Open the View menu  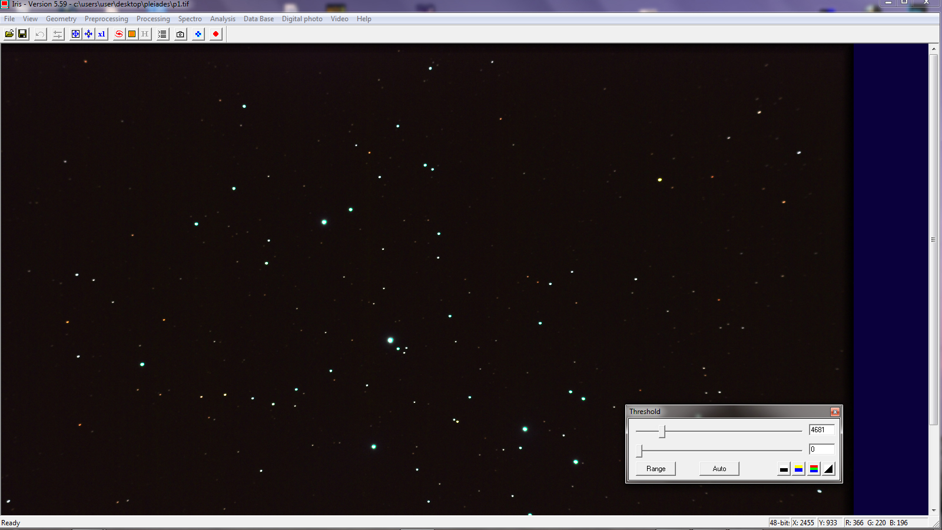pyautogui.click(x=30, y=19)
